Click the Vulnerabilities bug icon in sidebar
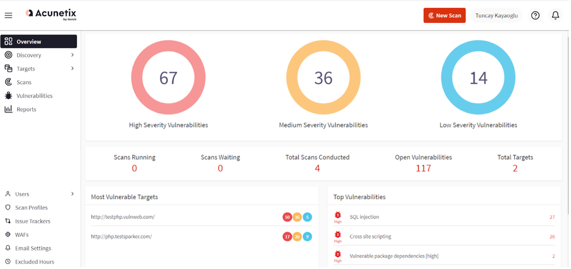 pos(9,96)
